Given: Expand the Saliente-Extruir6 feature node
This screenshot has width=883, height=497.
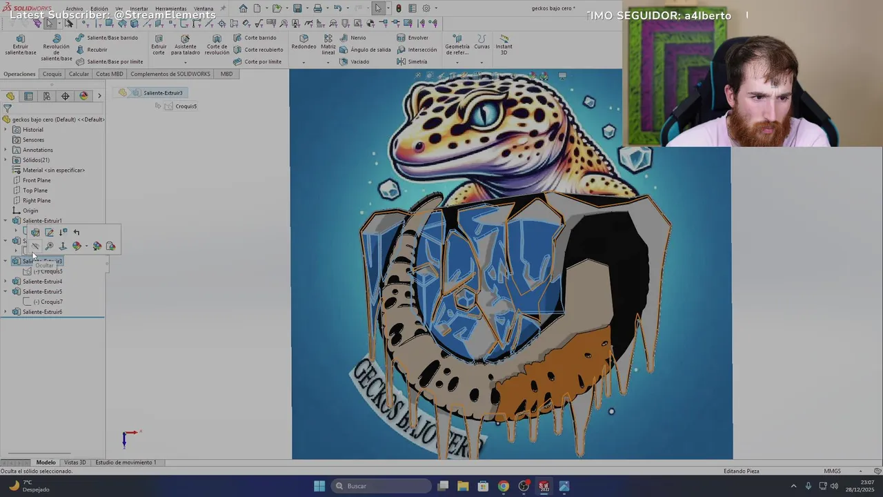Looking at the screenshot, I should pyautogui.click(x=6, y=312).
